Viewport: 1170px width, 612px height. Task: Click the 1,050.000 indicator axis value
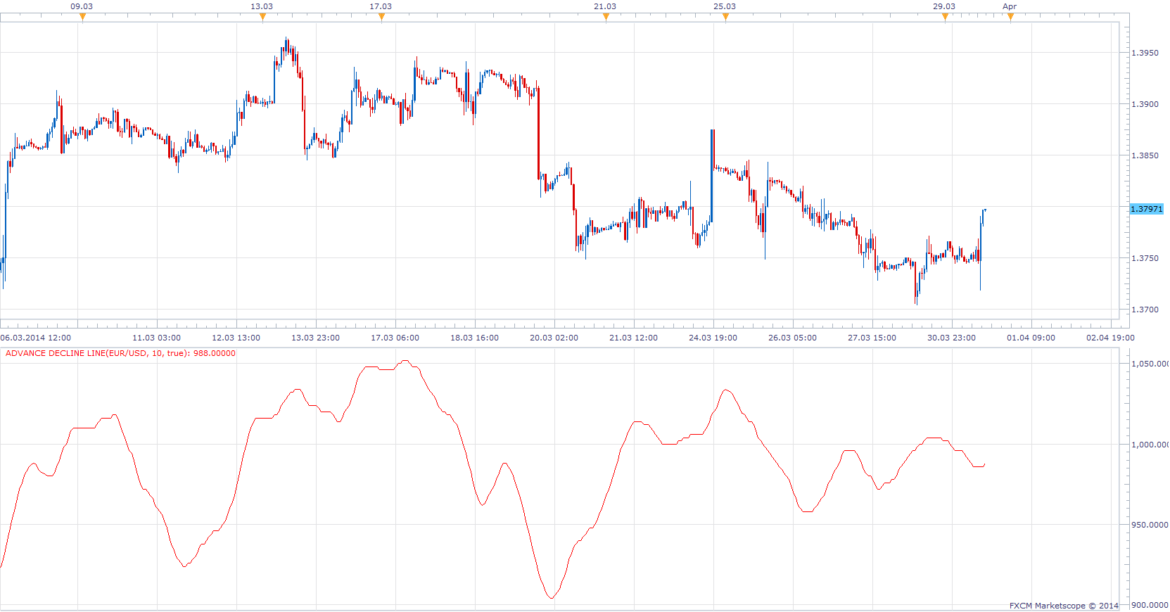point(1150,364)
